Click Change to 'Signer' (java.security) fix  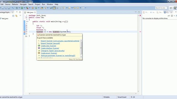pos(53,51)
